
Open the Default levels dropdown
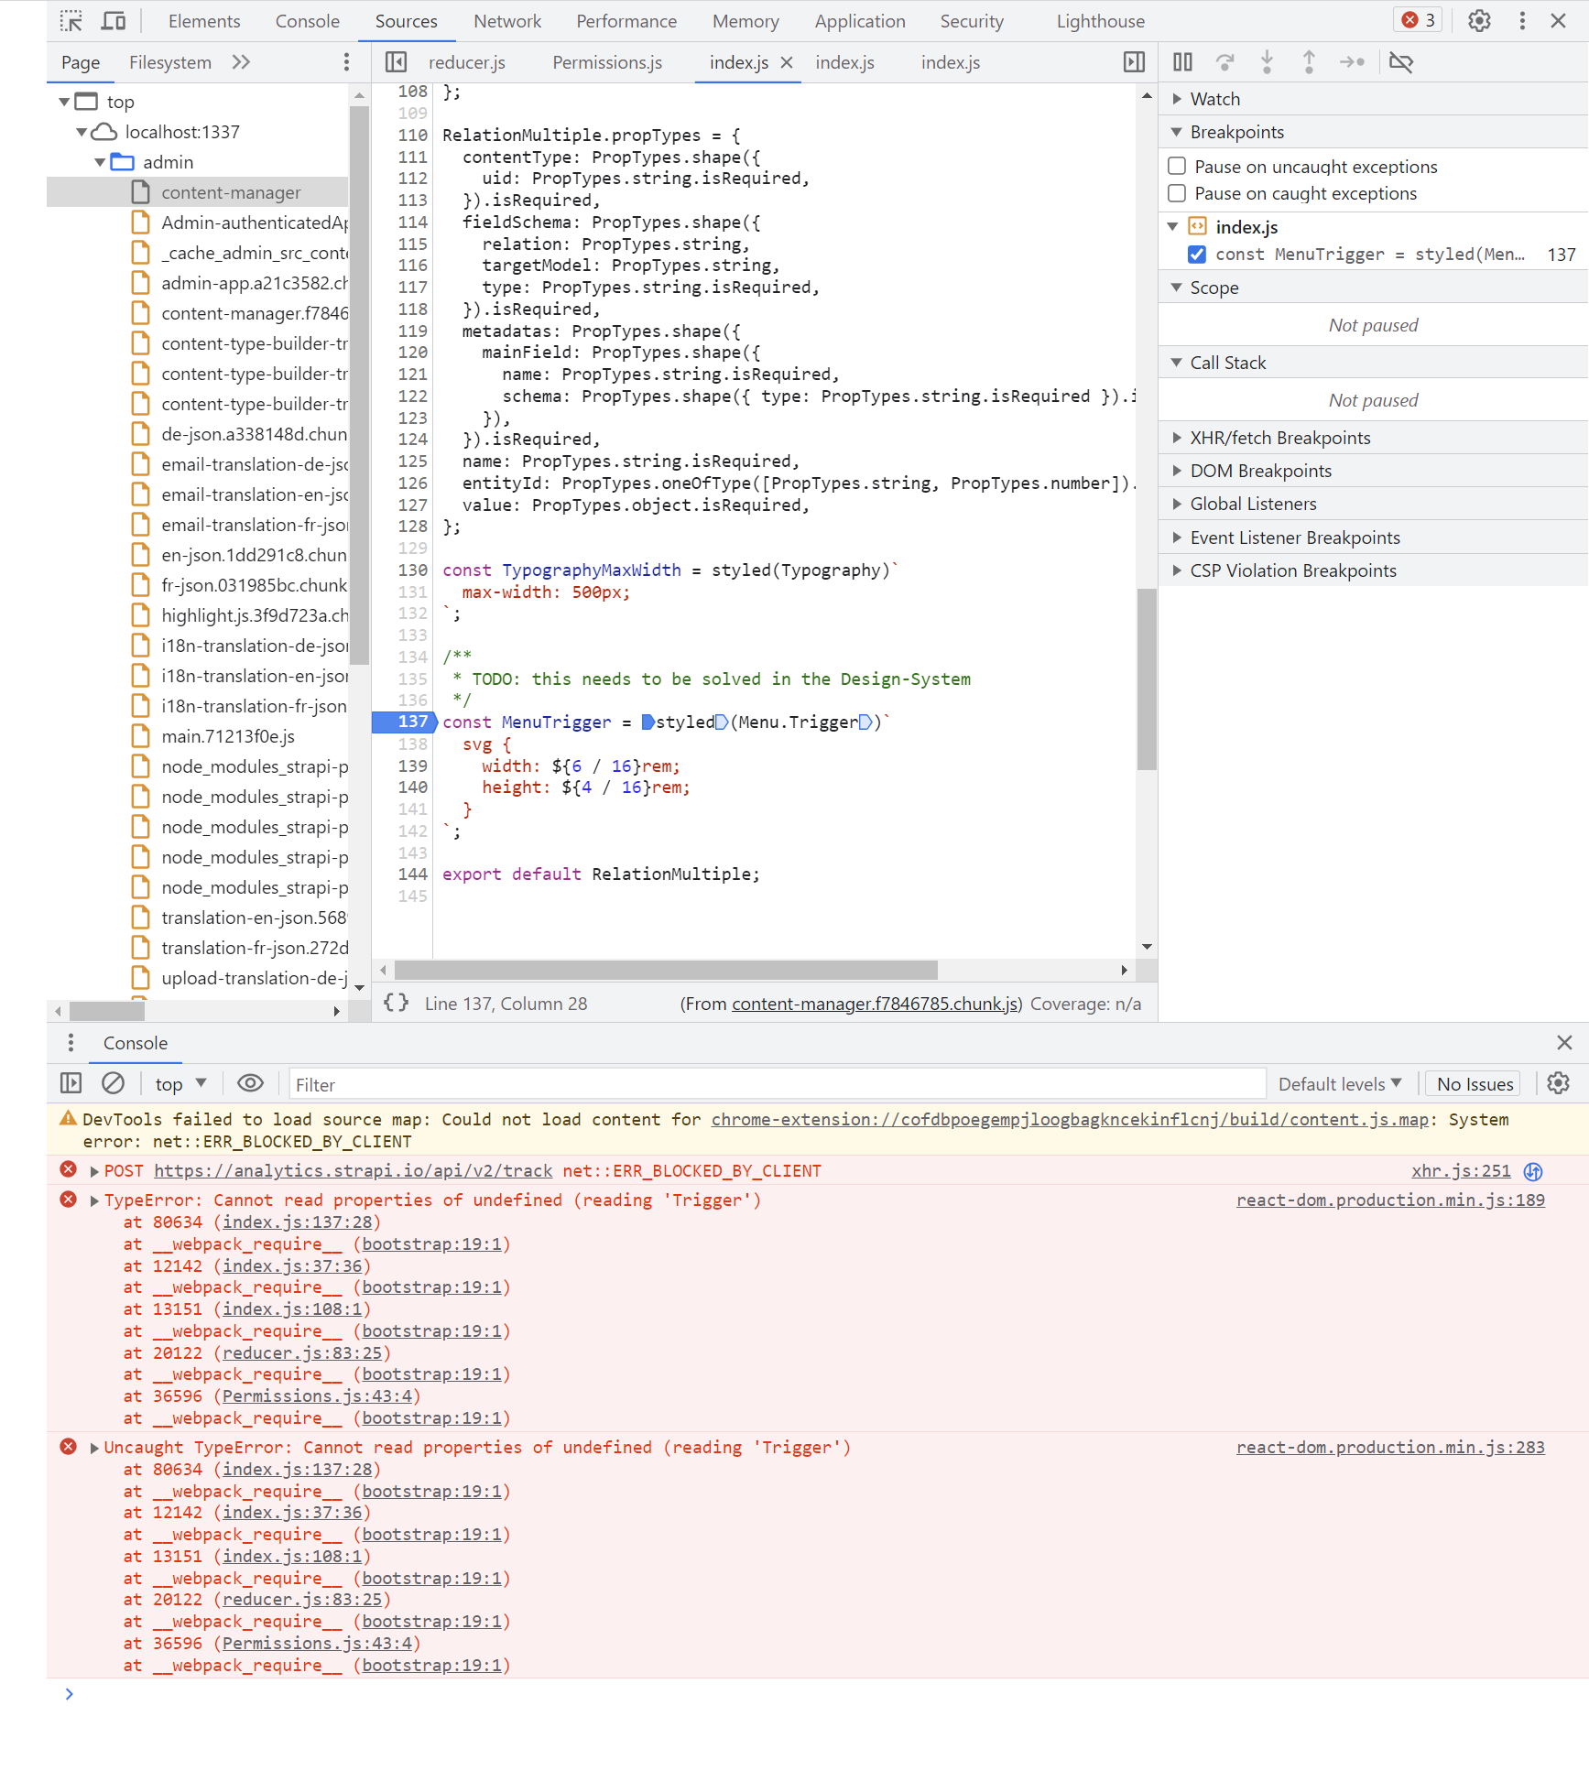[1340, 1083]
